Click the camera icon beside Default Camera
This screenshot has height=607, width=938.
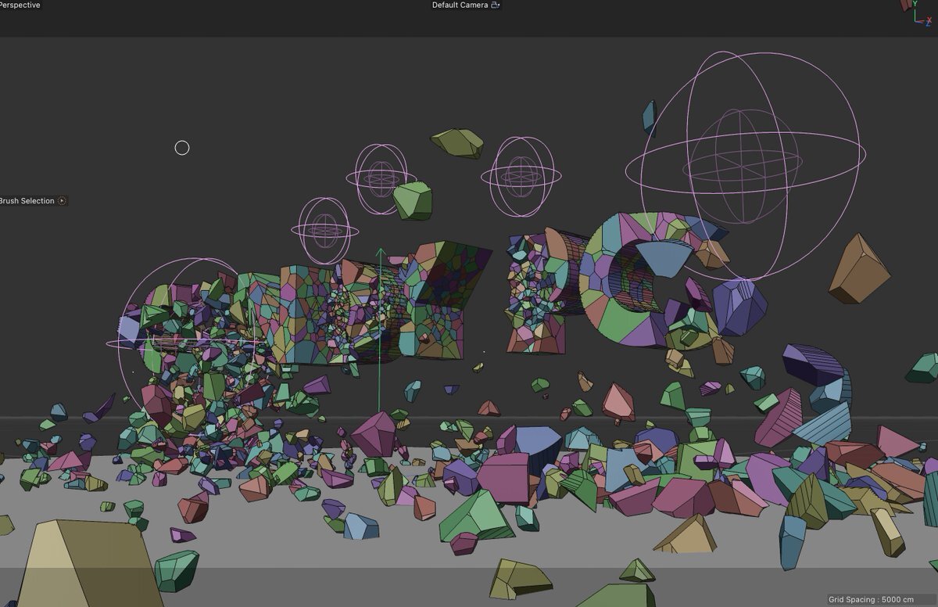(496, 5)
